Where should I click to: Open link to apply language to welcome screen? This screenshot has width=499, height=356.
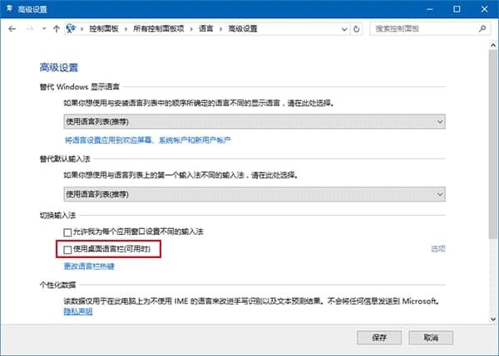point(148,140)
